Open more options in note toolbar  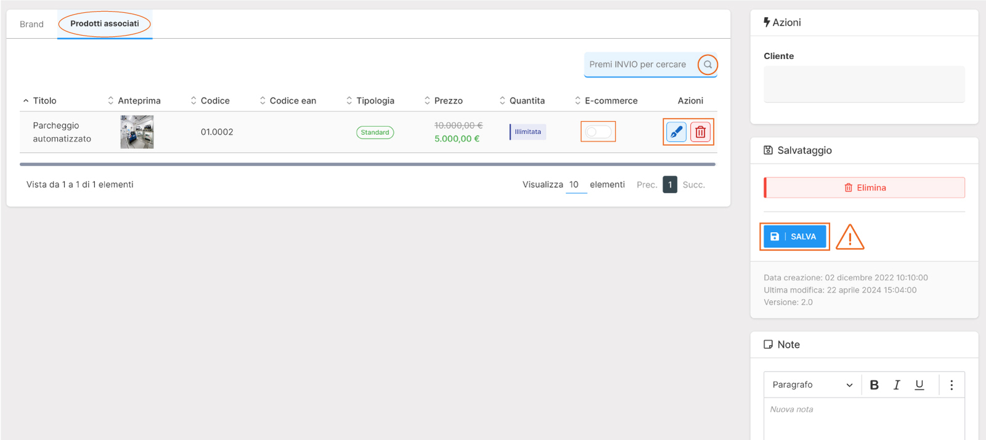pos(951,385)
